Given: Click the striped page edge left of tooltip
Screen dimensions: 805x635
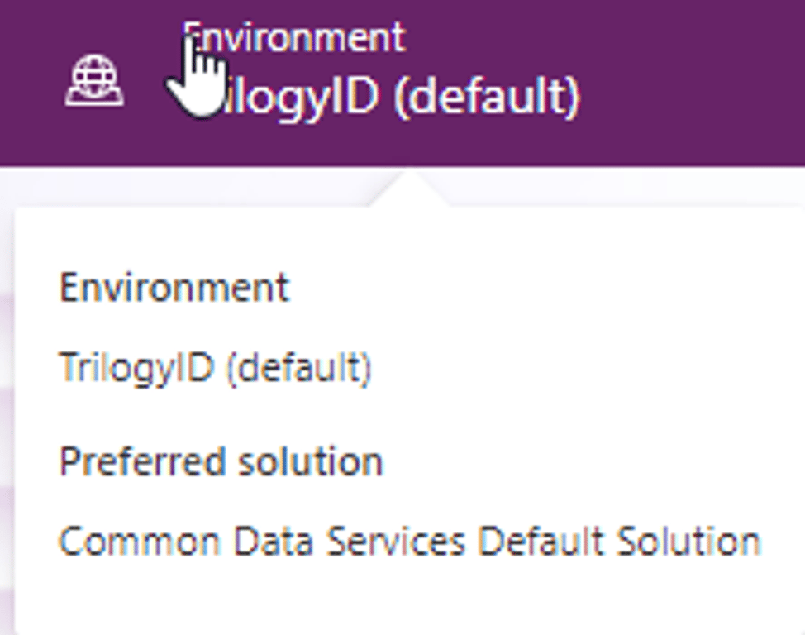Looking at the screenshot, I should point(7,422).
